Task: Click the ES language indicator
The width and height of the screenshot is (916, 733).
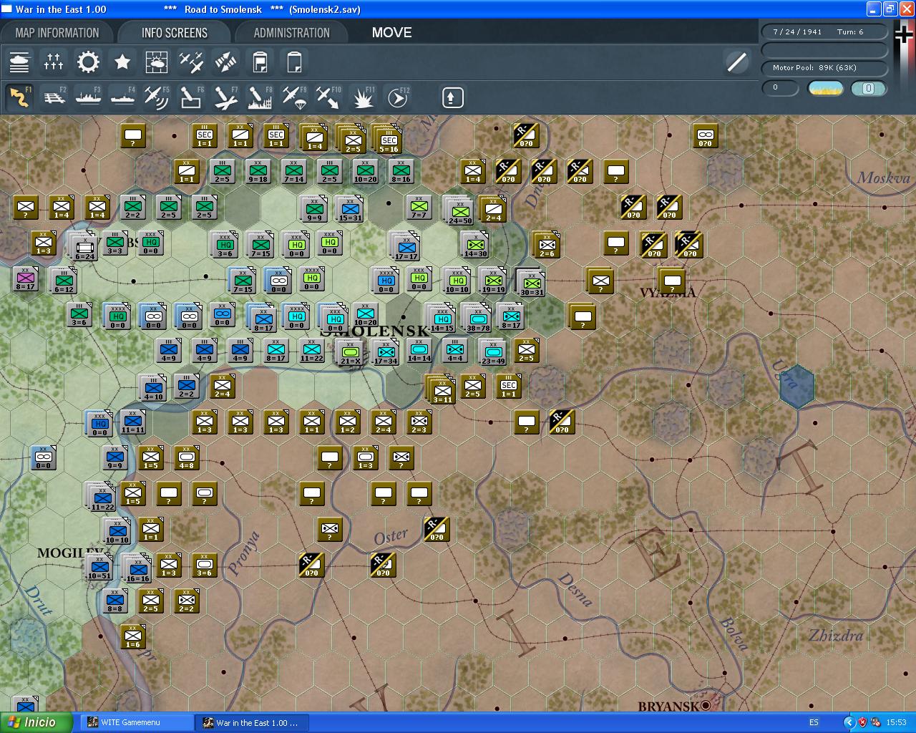Action: pos(814,722)
